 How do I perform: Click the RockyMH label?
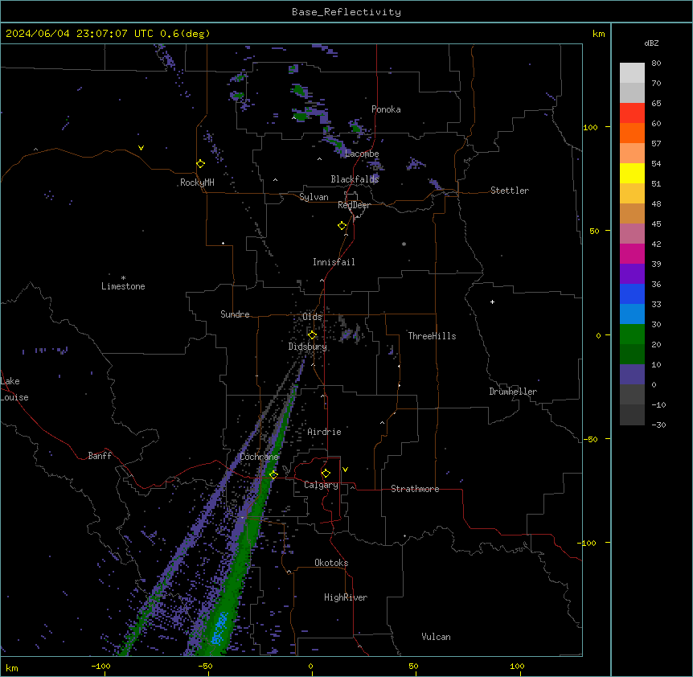tap(197, 183)
